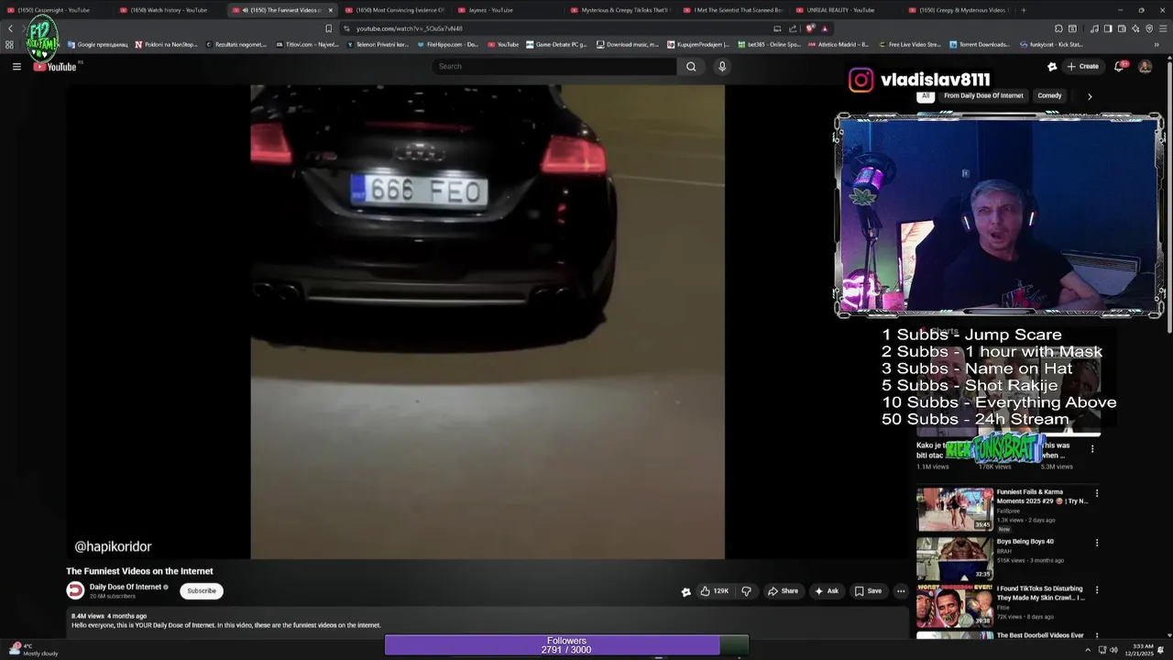Open the media control music note icon
Viewport: 1173px width, 660px height.
1094,28
